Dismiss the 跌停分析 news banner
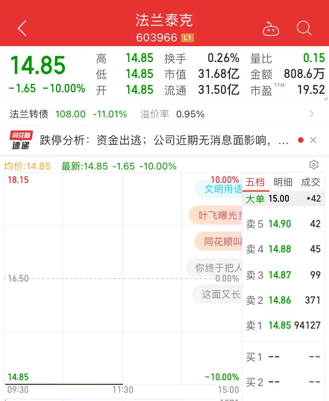The height and width of the screenshot is (401, 329). tap(313, 140)
